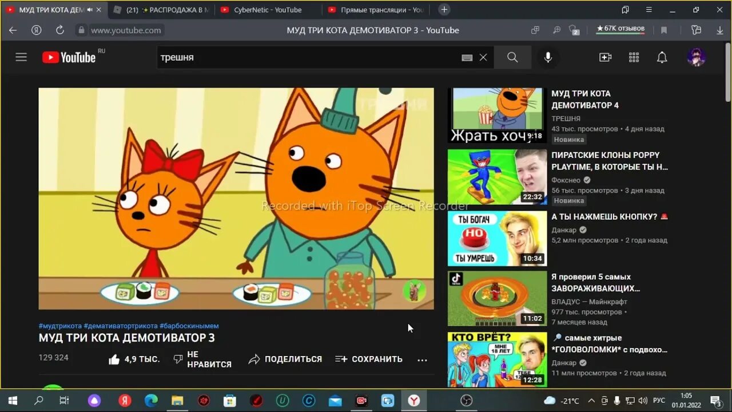Start voice search with microphone
The image size is (732, 412).
click(548, 57)
